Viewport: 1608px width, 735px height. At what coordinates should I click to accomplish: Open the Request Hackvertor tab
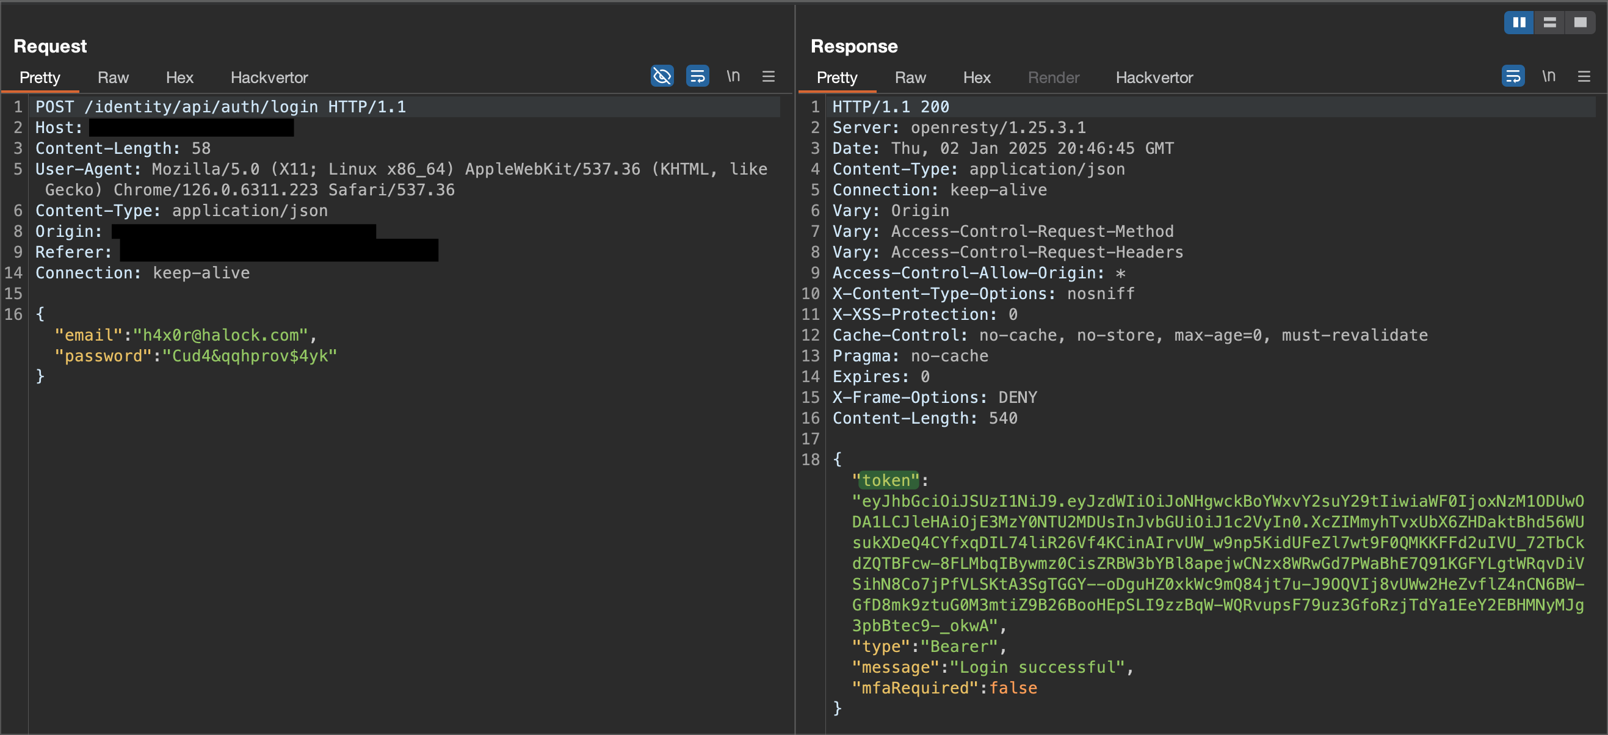269,78
